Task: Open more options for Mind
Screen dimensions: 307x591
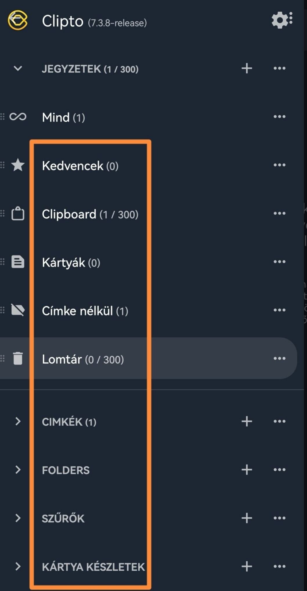Action: point(279,117)
